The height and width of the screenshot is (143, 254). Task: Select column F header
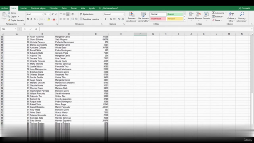tap(140, 34)
